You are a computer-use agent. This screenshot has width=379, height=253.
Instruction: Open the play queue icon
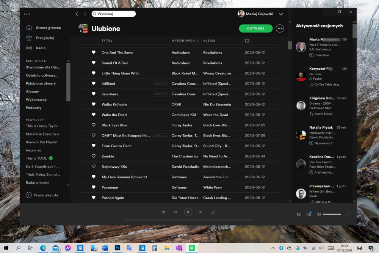pos(299,214)
